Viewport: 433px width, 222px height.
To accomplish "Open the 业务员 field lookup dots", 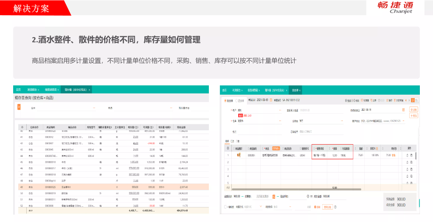I will click(x=342, y=121).
